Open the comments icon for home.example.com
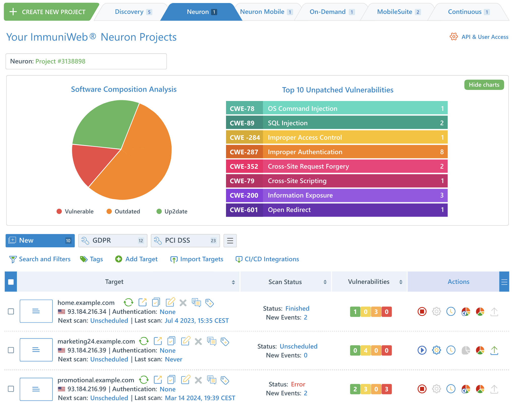Image resolution: width=527 pixels, height=409 pixels. tap(196, 302)
